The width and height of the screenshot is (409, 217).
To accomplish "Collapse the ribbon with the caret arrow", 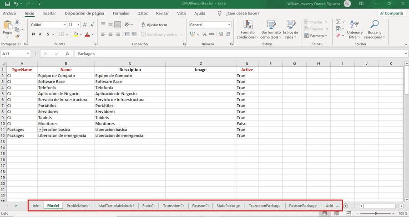I will coord(405,44).
